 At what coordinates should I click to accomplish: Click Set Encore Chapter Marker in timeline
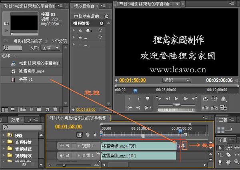88,135
